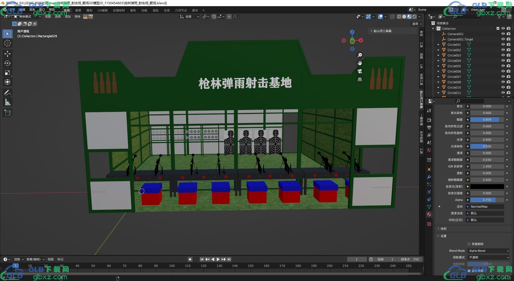Select the 3D Cursor tool
The image size is (514, 281).
(x=7, y=43)
